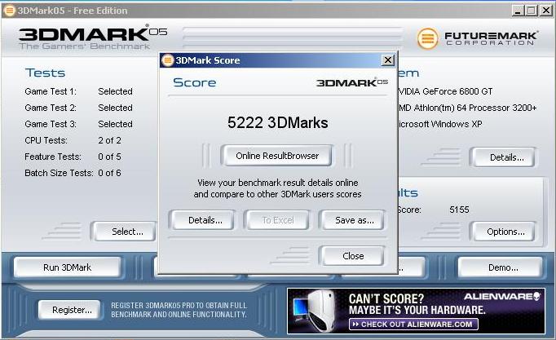556x340 pixels.
Task: Click Game Test 1 Selected value
Action: tap(115, 91)
